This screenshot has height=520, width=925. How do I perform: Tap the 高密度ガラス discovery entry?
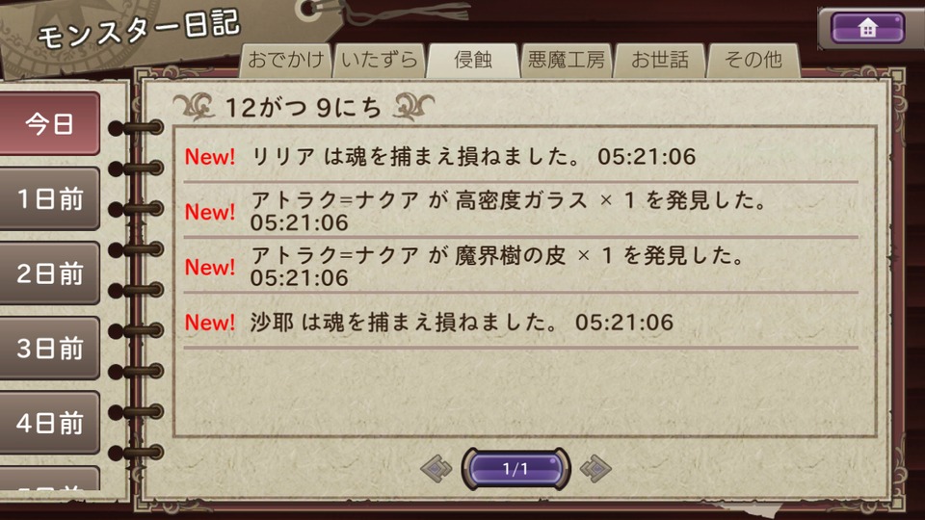point(521,211)
